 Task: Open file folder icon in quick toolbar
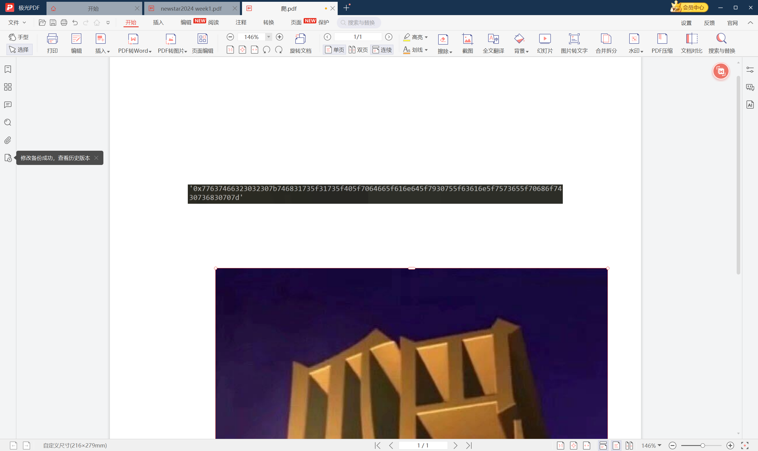click(x=42, y=23)
